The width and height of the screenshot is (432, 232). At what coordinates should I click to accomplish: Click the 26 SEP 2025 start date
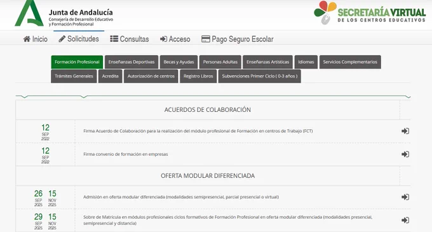tap(38, 198)
